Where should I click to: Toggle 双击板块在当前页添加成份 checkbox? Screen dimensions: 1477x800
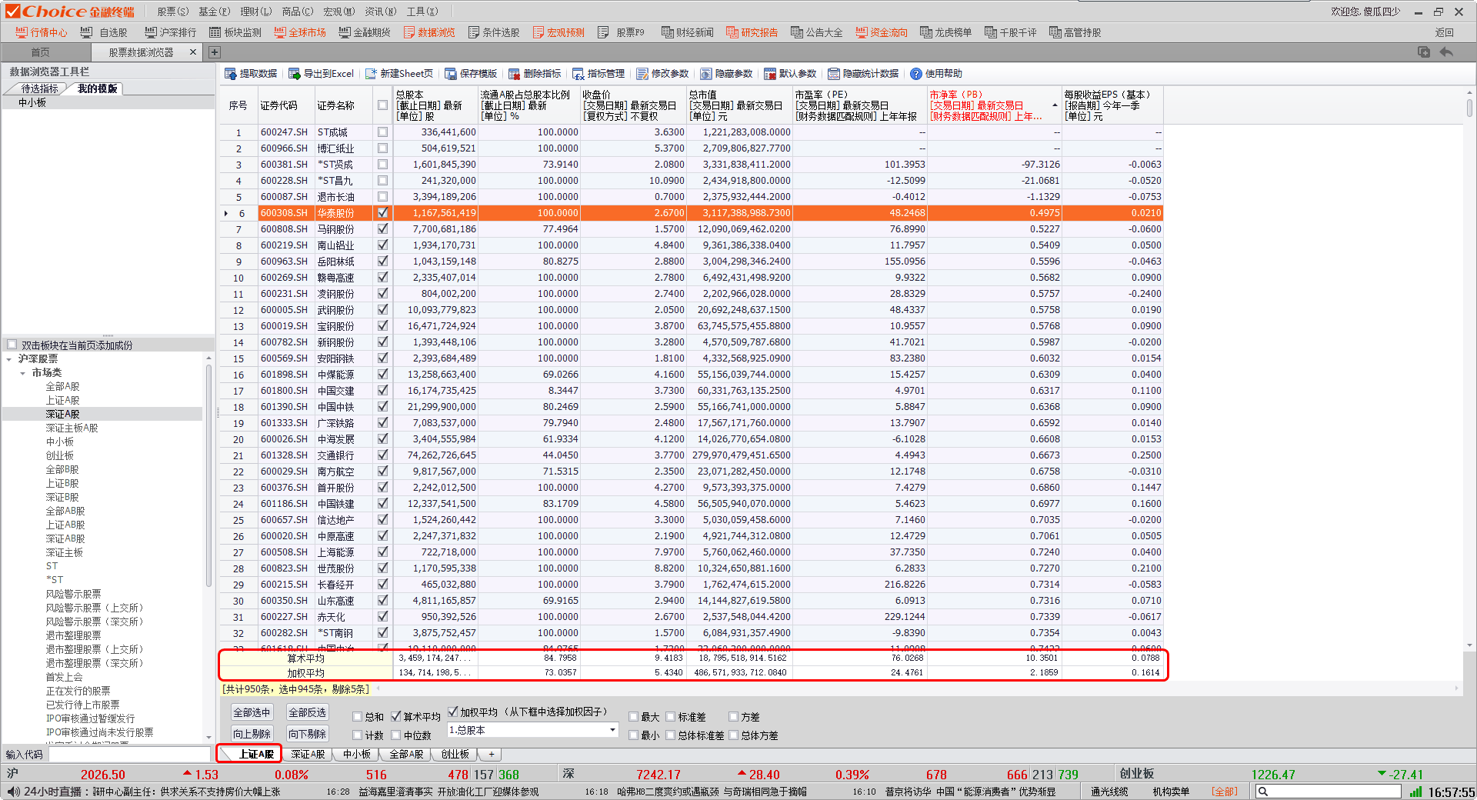click(12, 345)
